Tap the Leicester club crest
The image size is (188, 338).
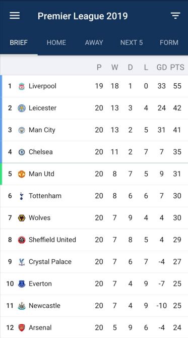[22, 108]
